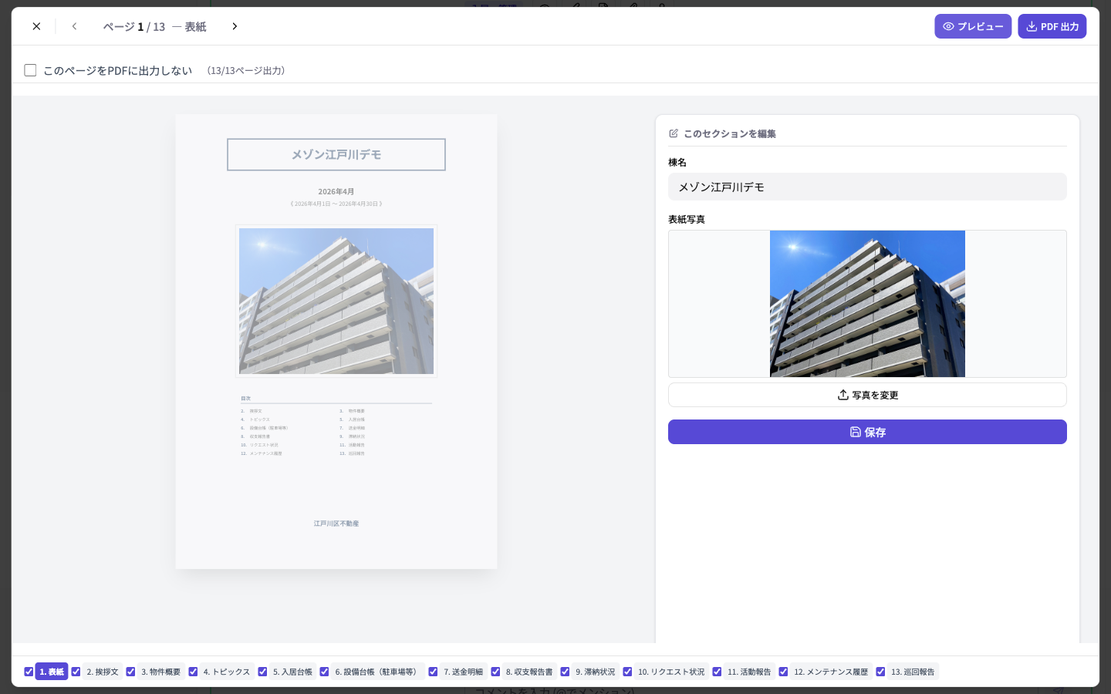
Task: Click the 2026年4月 date text in preview
Action: [x=336, y=191]
